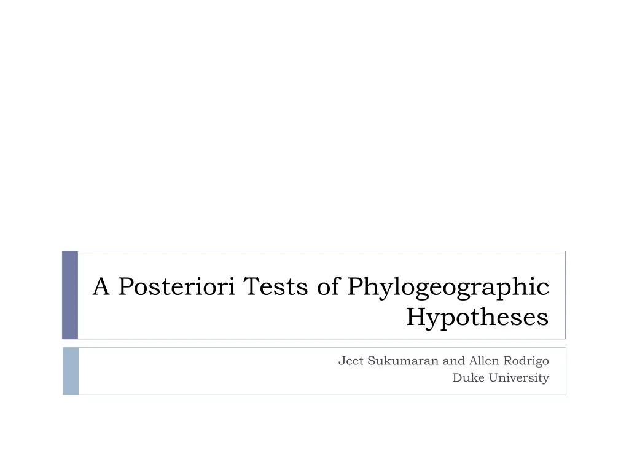
Task: Click the gap between the title and subtitle boxes
Action: (314, 344)
